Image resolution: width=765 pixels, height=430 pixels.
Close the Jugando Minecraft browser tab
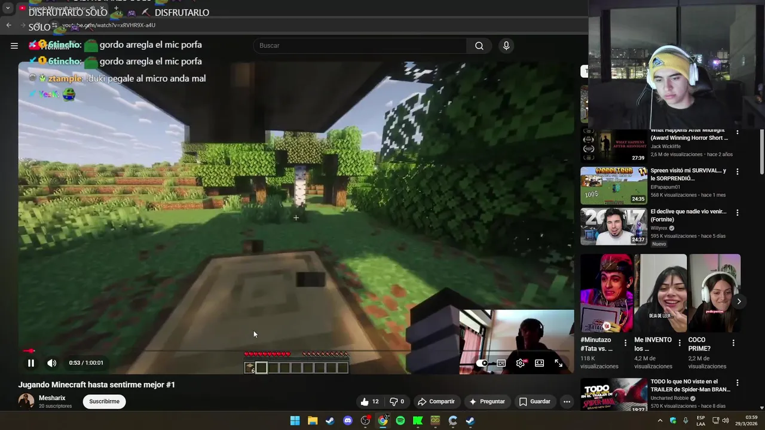tap(102, 8)
